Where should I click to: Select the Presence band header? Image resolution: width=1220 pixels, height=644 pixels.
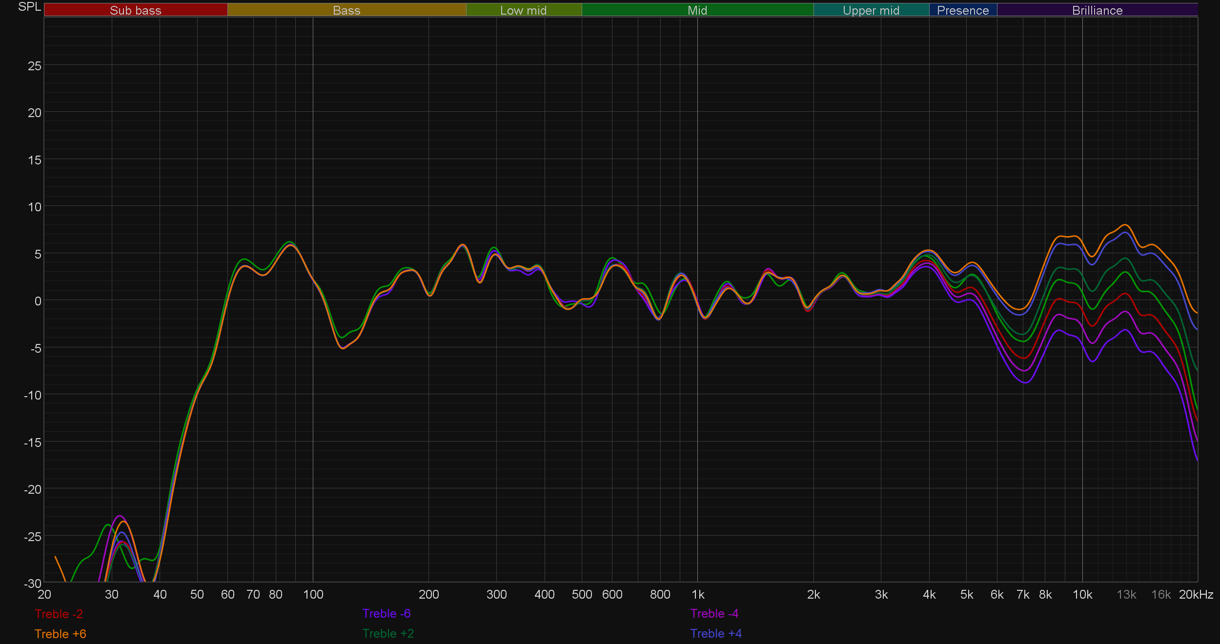[962, 10]
